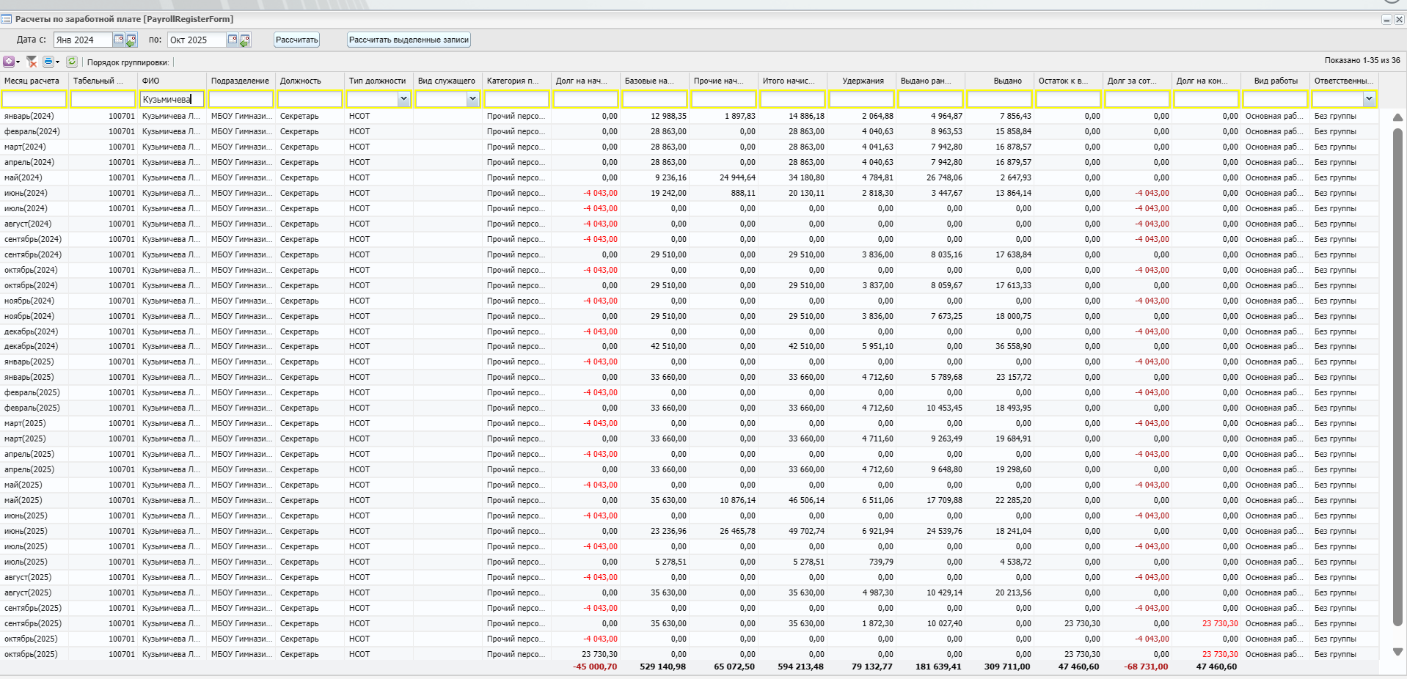Clear filters with the crossed funnel icon
Viewport: 1407px width, 679px height.
[32, 62]
